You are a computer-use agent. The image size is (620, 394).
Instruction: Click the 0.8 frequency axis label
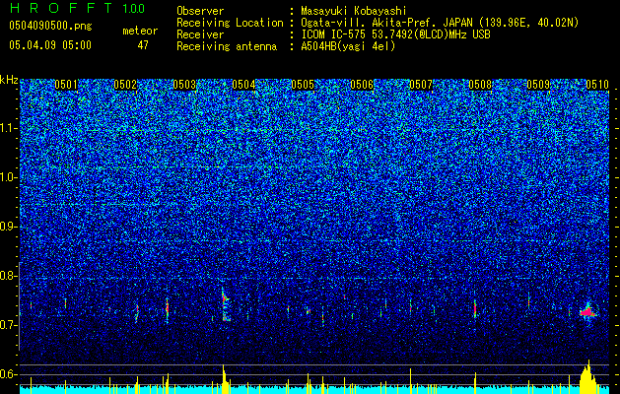pos(9,276)
